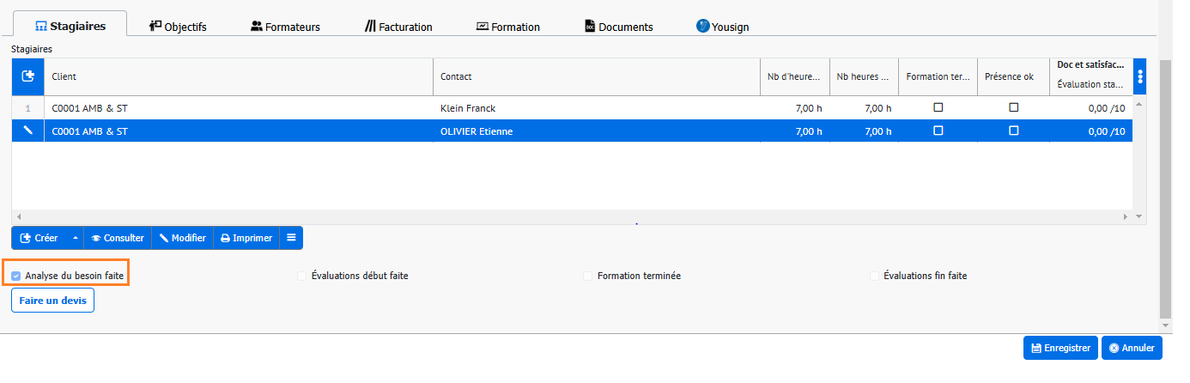Click the Faire un devis button
Screen dimensions: 1190x383
pyautogui.click(x=52, y=301)
